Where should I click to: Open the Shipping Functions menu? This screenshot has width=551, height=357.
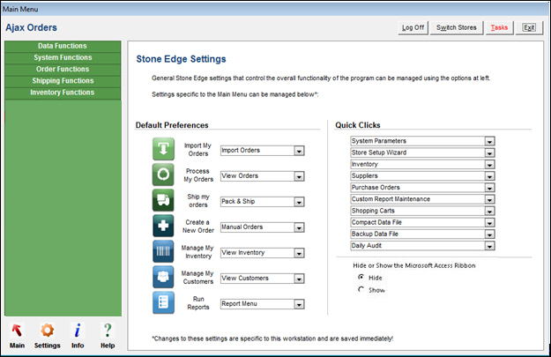click(x=63, y=81)
